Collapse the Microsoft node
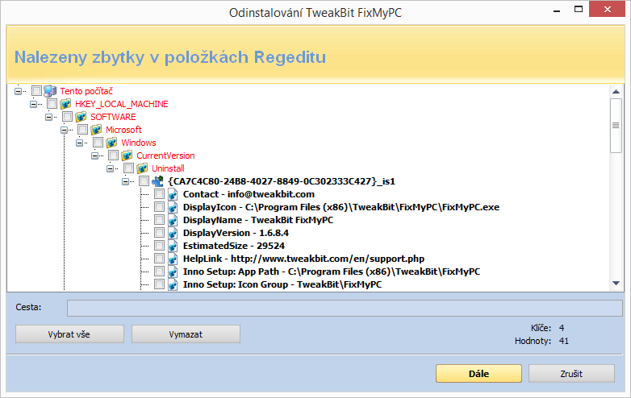 (64, 130)
